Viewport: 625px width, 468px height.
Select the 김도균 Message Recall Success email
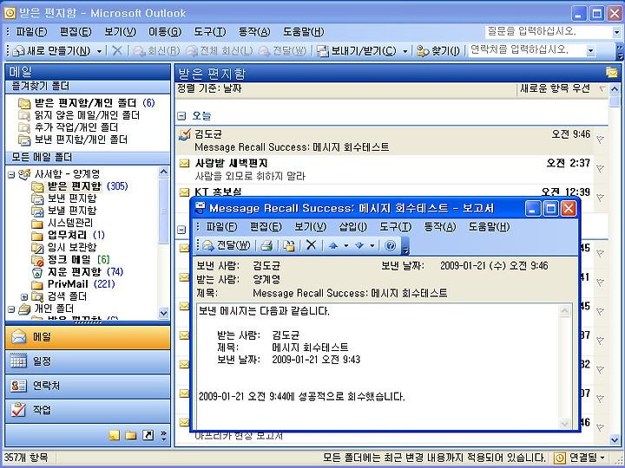pyautogui.click(x=385, y=140)
